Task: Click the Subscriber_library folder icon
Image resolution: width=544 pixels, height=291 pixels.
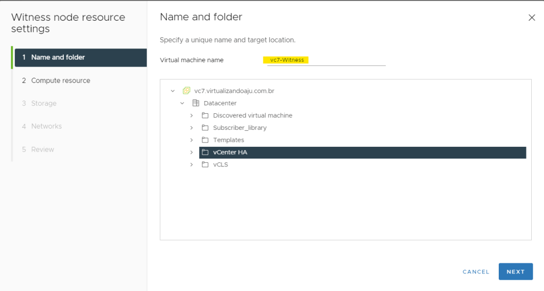Action: click(x=205, y=128)
